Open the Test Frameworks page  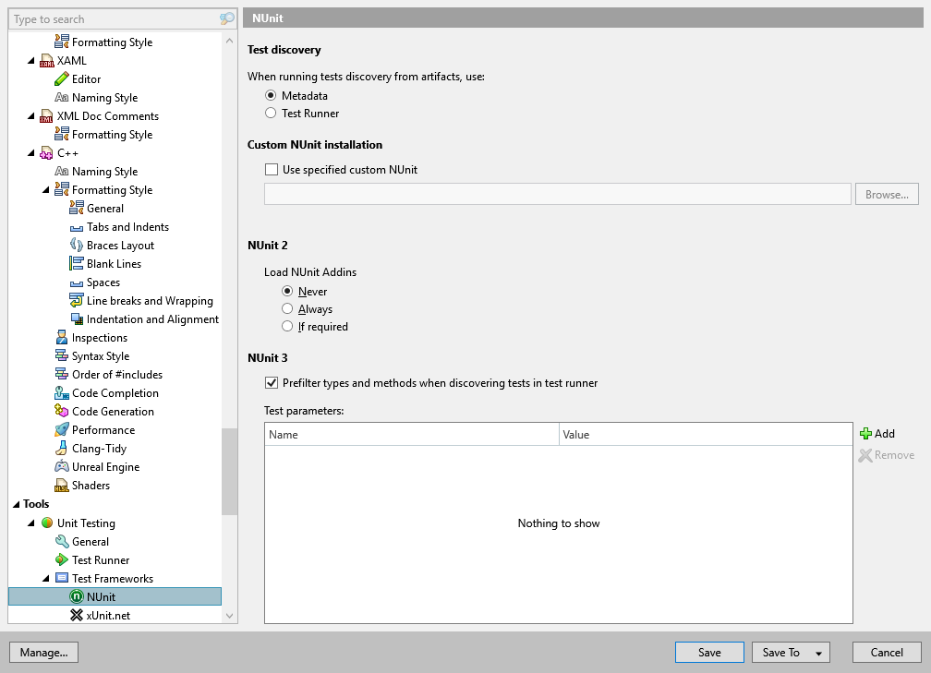113,578
